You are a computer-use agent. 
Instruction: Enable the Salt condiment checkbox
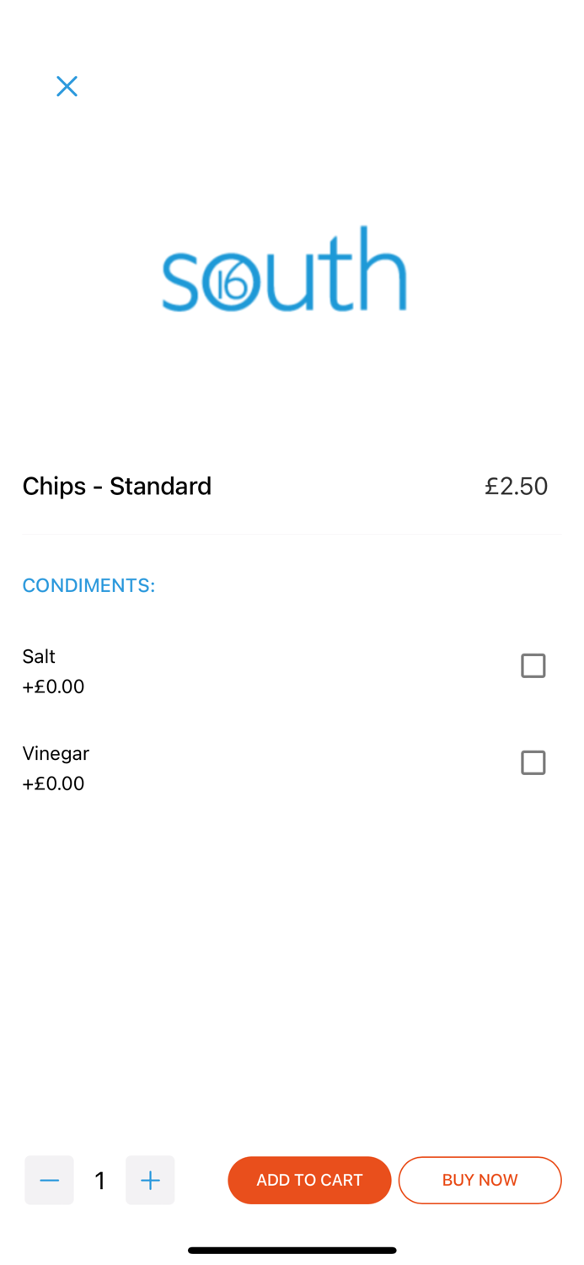pyautogui.click(x=533, y=665)
